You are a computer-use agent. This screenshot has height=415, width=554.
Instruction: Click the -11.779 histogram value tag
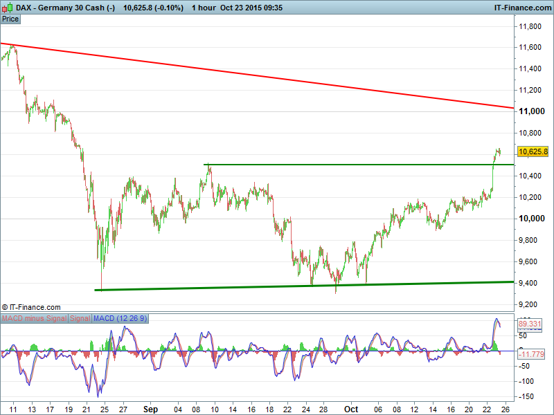pos(530,354)
